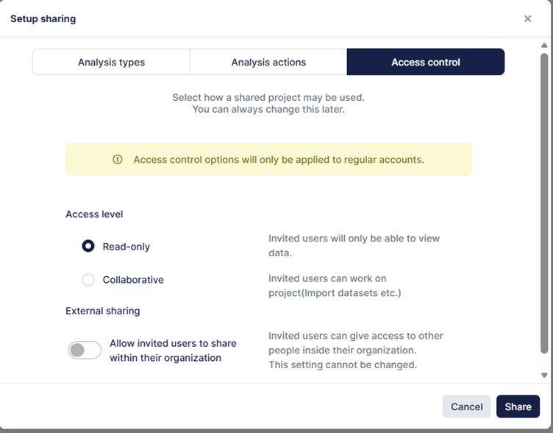Switch to the Analysis types tab
Screen dimensions: 553x433
point(112,62)
